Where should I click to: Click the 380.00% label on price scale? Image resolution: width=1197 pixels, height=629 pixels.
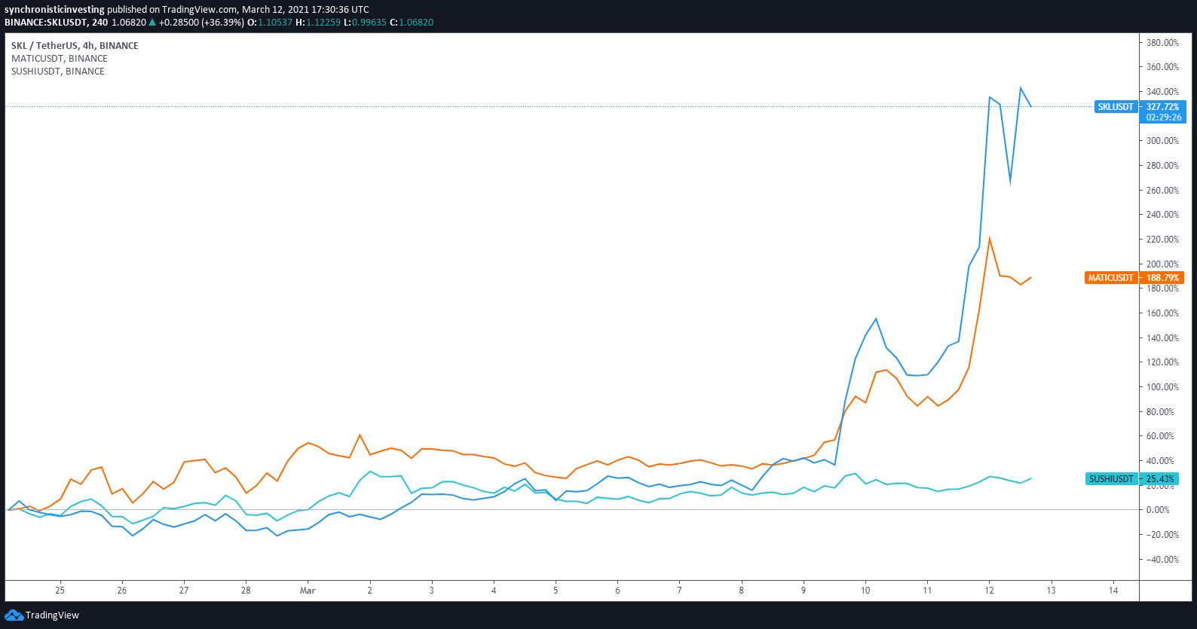click(1162, 43)
